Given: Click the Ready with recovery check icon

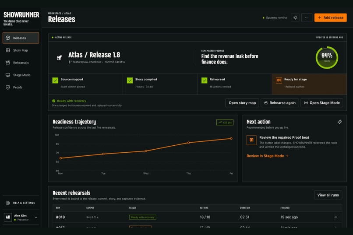Looking at the screenshot, I should click(53, 101).
